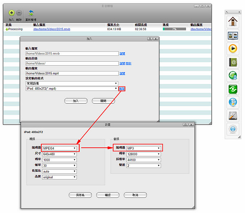Open the iPod: 480x272(*.mp4) format dropdown
The height and width of the screenshot is (213, 245).
point(72,89)
